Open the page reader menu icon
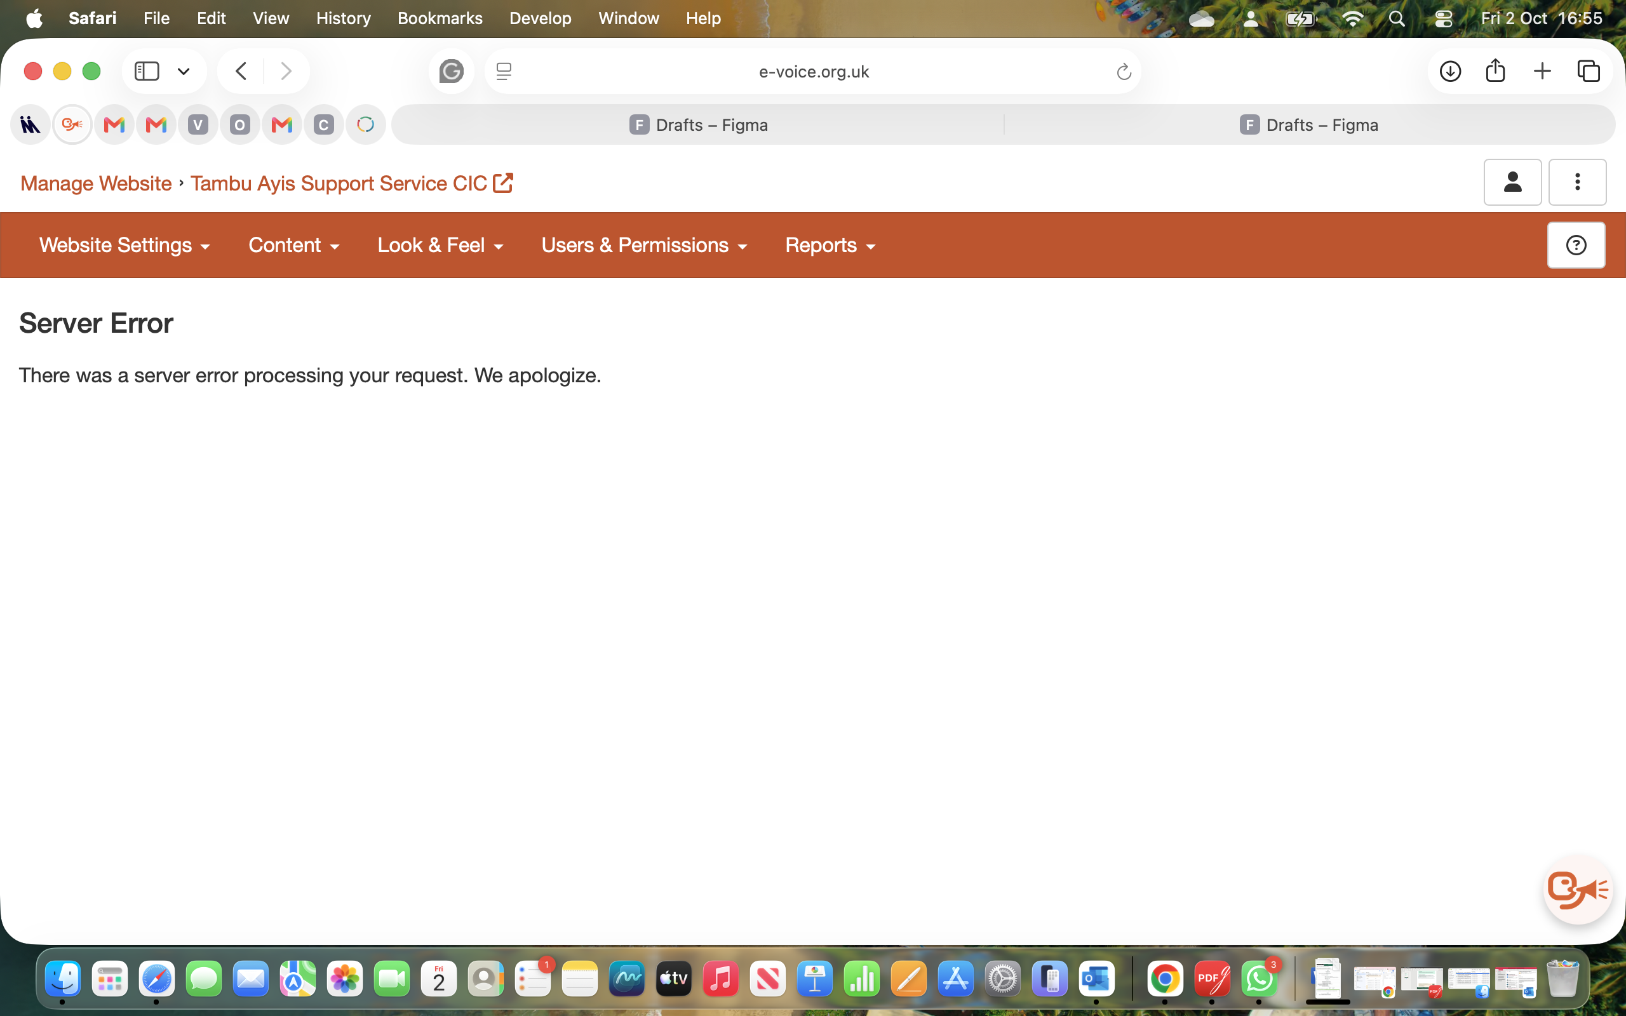 504,71
